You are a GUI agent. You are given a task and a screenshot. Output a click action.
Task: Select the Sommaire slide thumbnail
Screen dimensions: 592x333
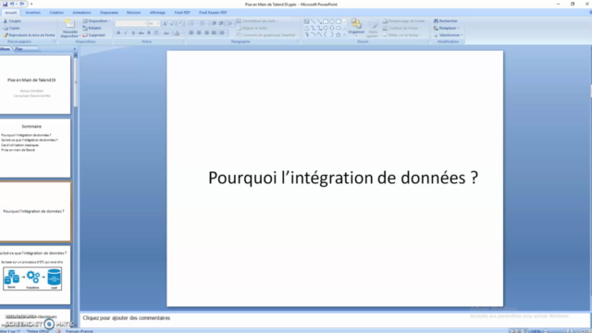35,148
